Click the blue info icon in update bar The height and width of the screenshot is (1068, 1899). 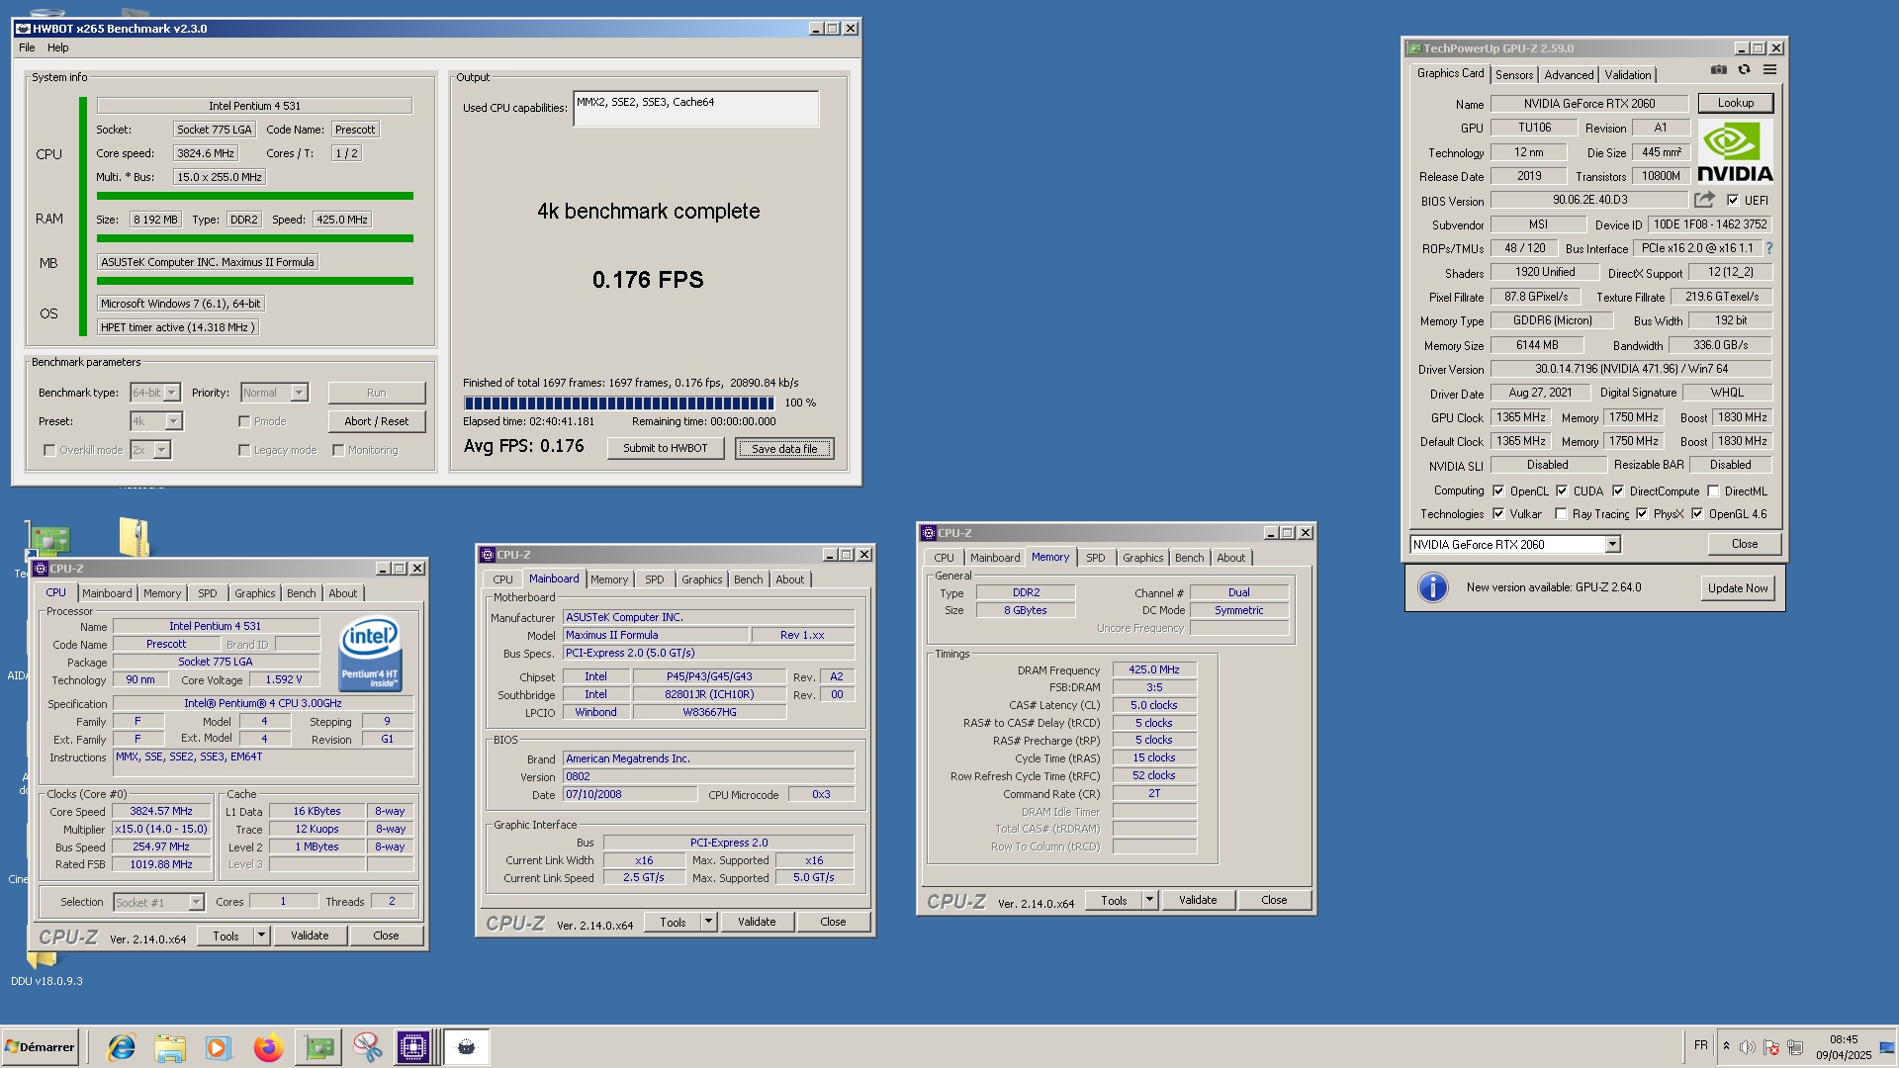pyautogui.click(x=1432, y=587)
